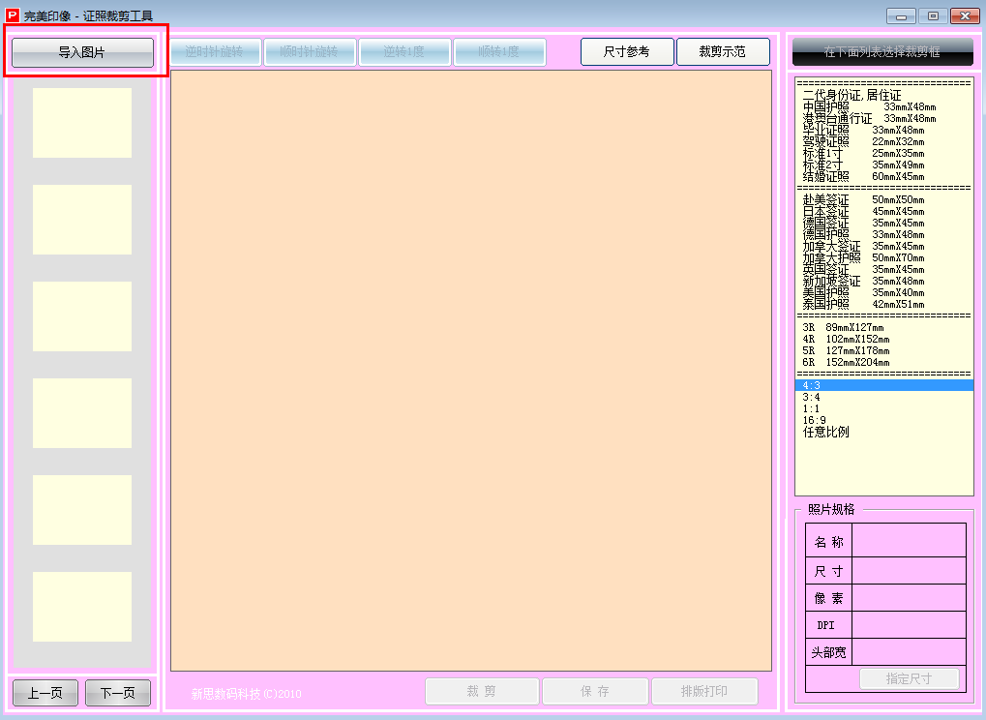Select the 3:4 ratio
This screenshot has height=720, width=986.
[884, 398]
